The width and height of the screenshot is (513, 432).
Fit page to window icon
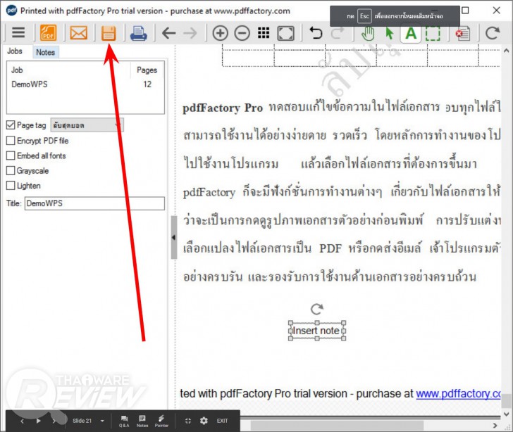285,33
